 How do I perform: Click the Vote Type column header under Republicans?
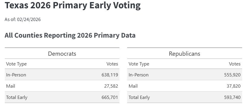[139, 64]
